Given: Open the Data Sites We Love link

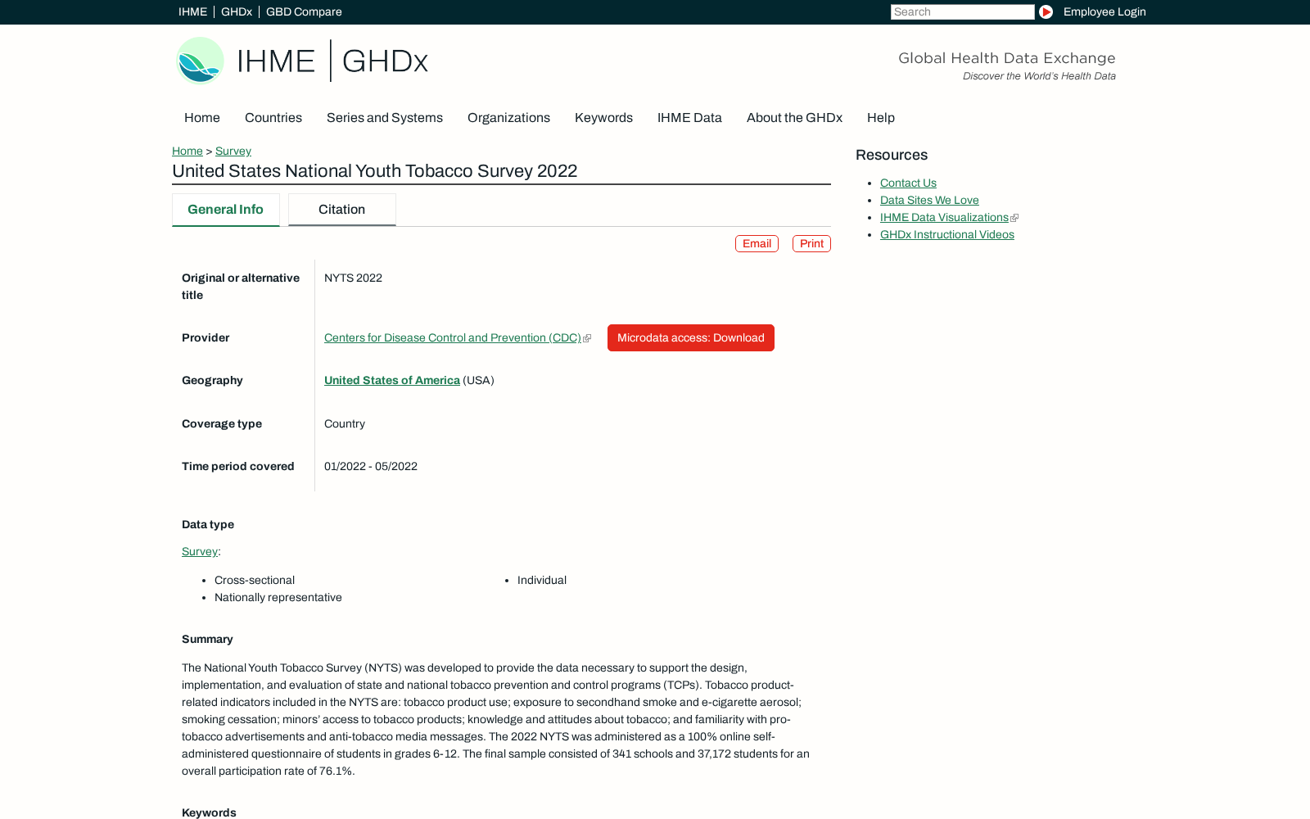Looking at the screenshot, I should tap(929, 200).
